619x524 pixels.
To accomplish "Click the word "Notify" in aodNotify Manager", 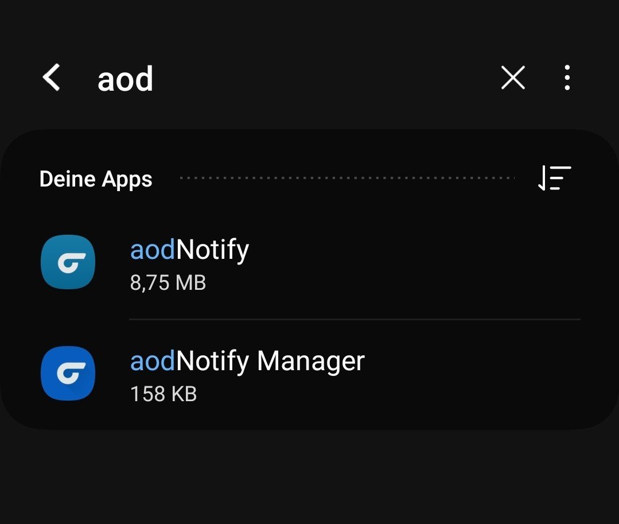I will tap(213, 361).
